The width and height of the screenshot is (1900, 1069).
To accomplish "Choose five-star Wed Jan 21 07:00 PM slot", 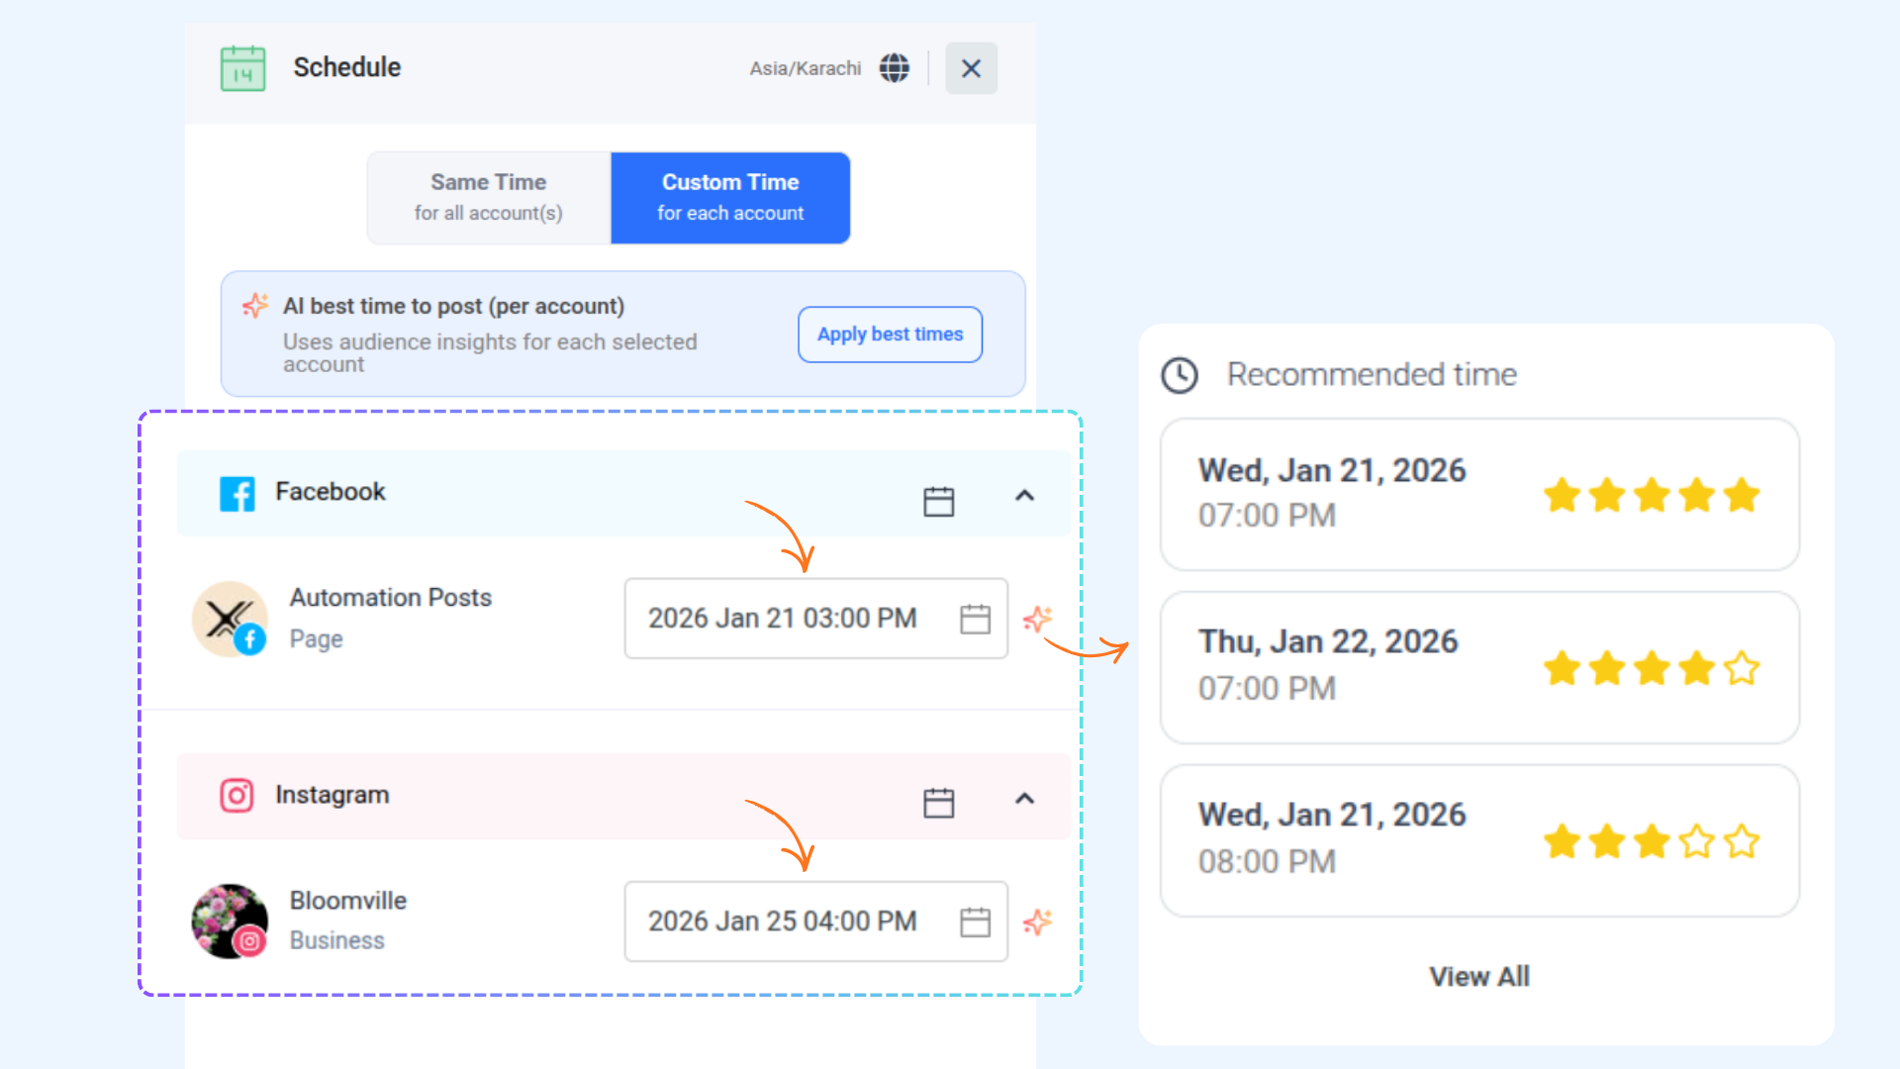I will 1478,494.
